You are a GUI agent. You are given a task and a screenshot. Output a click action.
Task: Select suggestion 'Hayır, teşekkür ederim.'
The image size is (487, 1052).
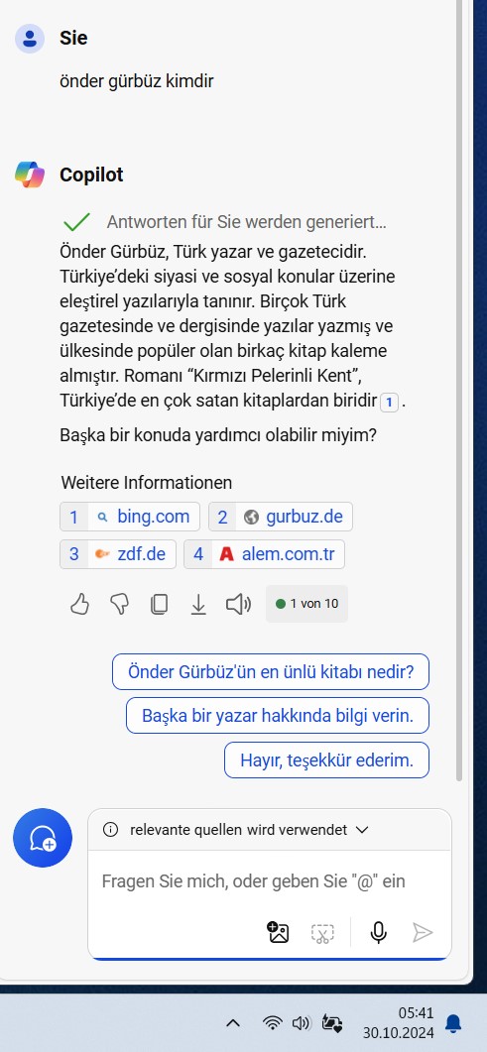pos(326,760)
